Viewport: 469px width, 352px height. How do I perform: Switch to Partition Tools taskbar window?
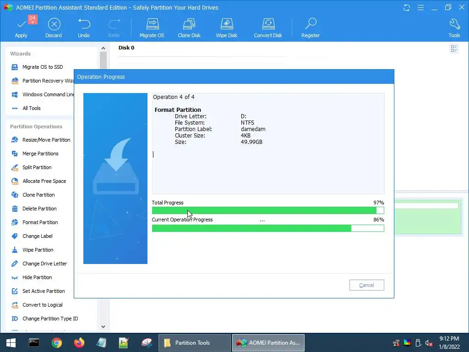pos(194,343)
